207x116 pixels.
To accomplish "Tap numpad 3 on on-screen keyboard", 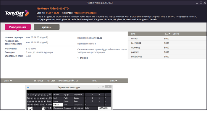I will click(101, 101).
